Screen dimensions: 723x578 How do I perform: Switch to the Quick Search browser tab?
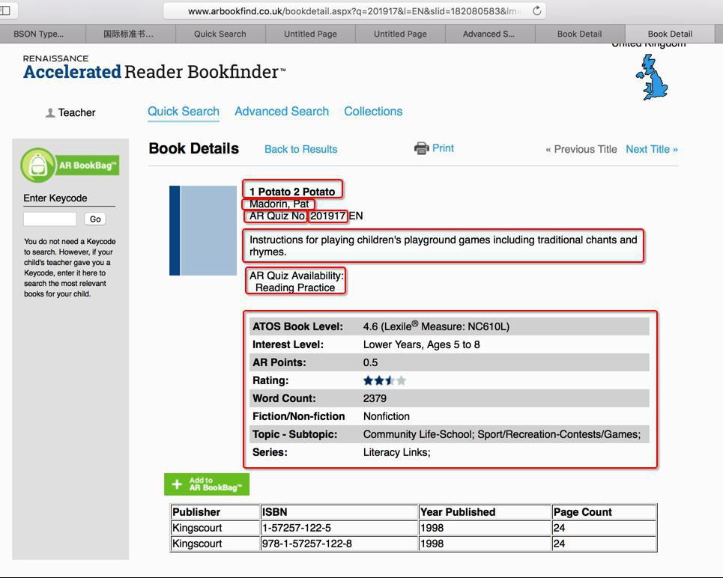pos(220,34)
